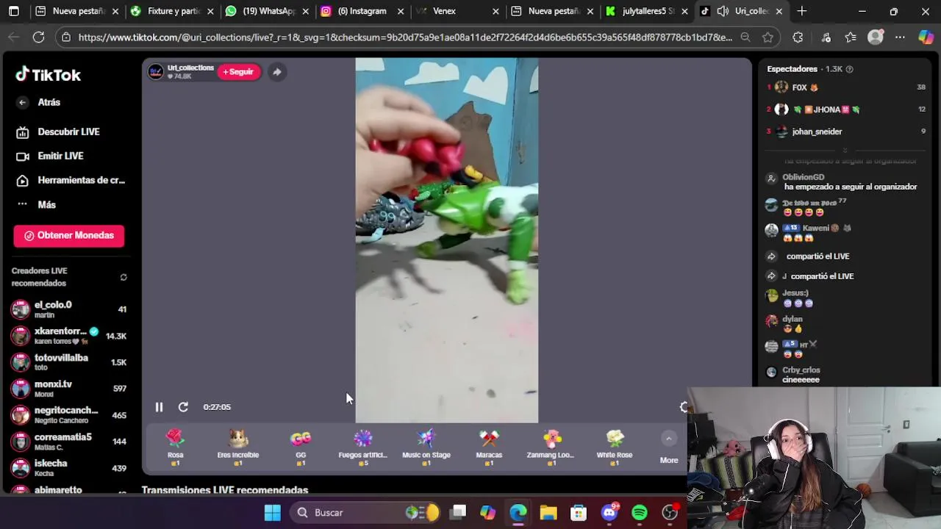Viewport: 941px width, 529px height.
Task: Open the zoom indicator in the address bar
Action: coord(745,37)
